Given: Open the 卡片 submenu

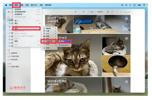Looking at the screenshot, I should click(x=49, y=33).
